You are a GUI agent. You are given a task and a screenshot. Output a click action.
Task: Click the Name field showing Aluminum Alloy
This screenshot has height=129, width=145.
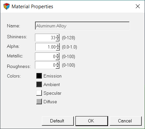(x=82, y=26)
